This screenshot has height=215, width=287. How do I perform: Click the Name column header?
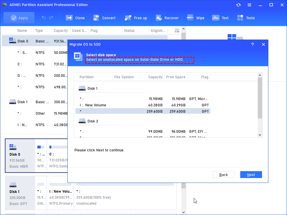[x=22, y=31]
